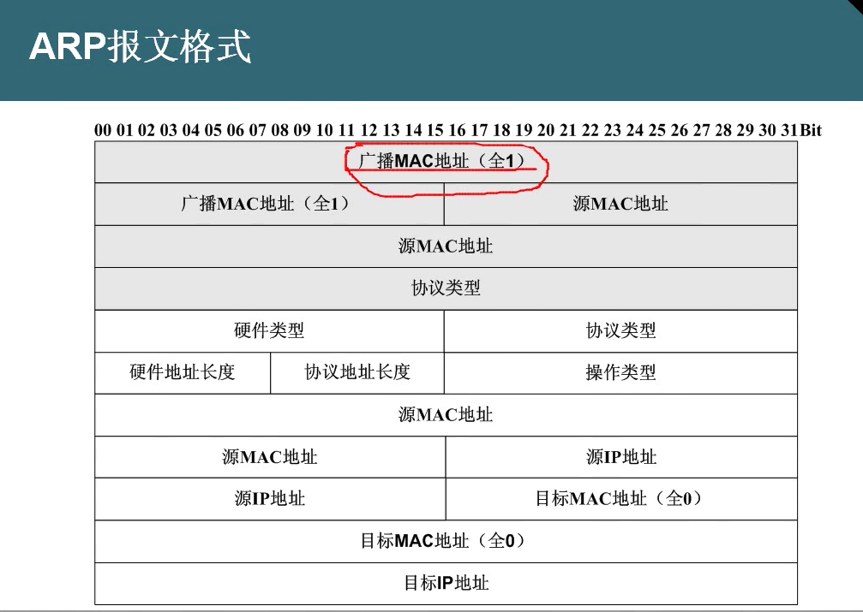Click "源IP地址" cell beside 源MAC地址
Screen dimensions: 863x612
click(621, 457)
